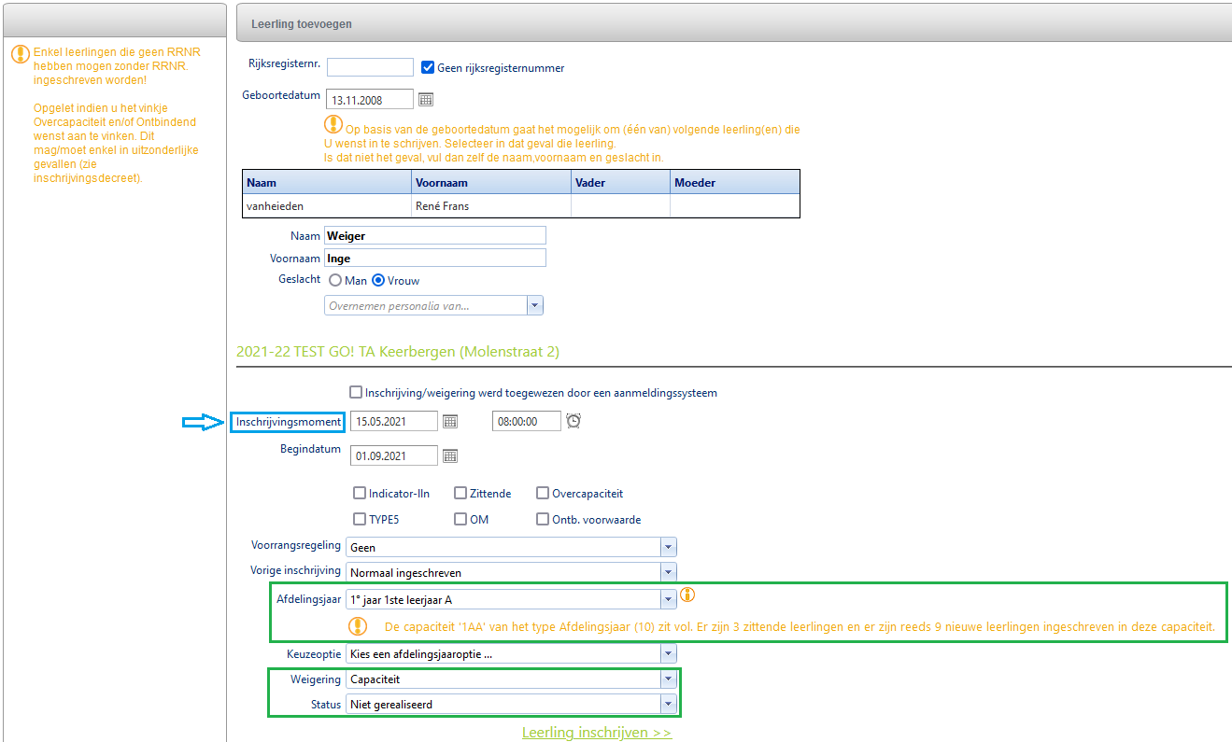Click the info icon next to Afdelingsjaar

[687, 595]
